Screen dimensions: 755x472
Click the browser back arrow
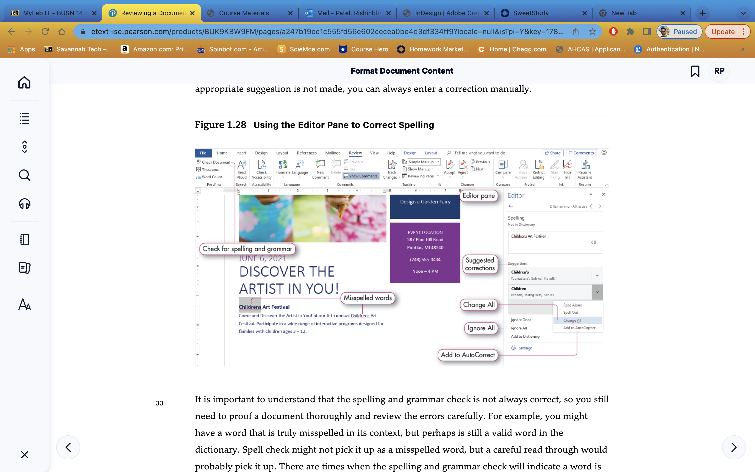click(12, 31)
